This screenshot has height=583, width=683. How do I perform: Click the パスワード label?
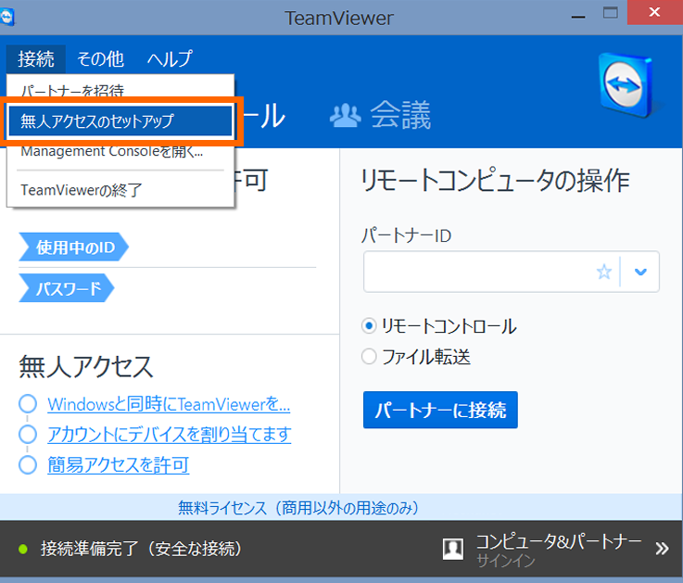click(x=67, y=288)
